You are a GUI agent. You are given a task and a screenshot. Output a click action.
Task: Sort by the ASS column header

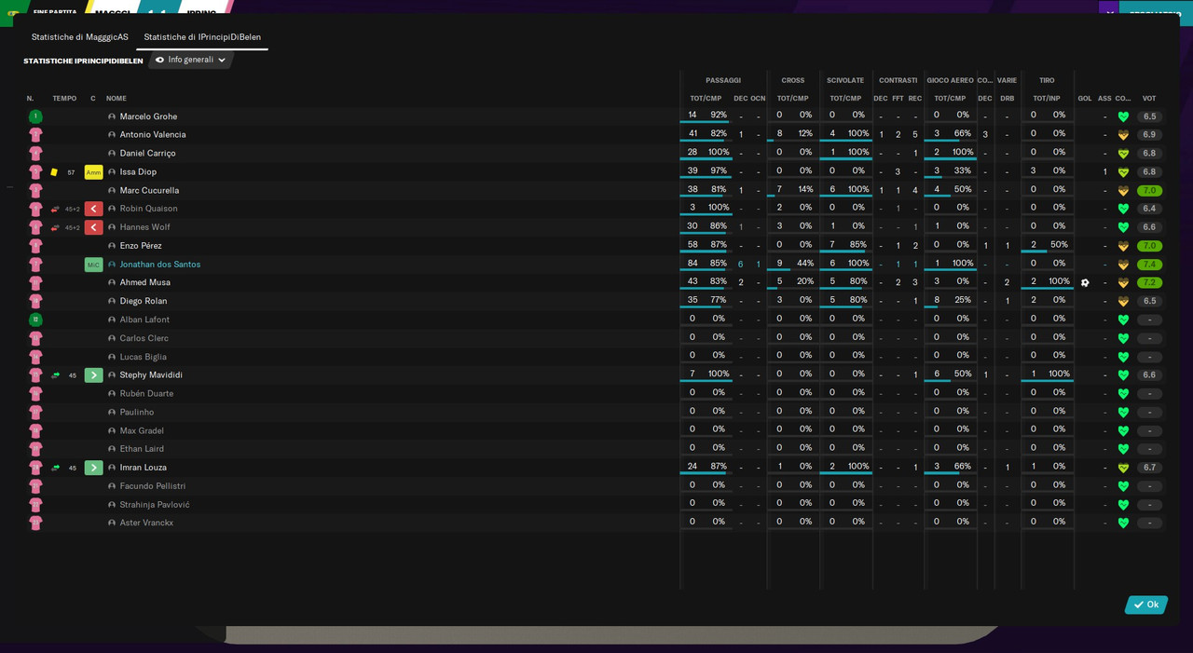point(1104,99)
